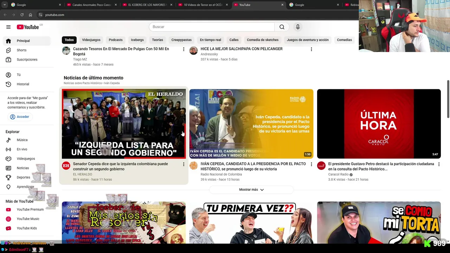Open Noticias in Explorar sidebar
450x253 pixels.
27,168
